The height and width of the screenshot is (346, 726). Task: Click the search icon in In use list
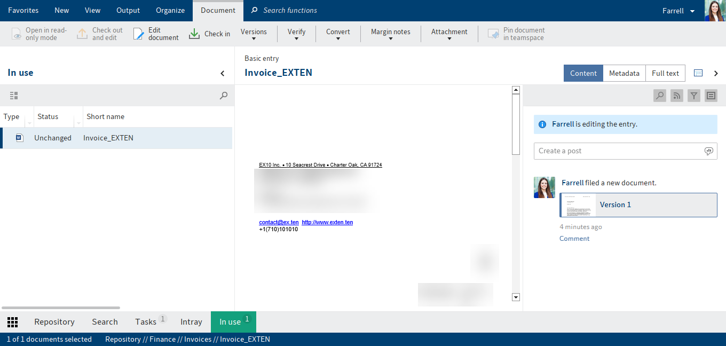click(x=224, y=96)
